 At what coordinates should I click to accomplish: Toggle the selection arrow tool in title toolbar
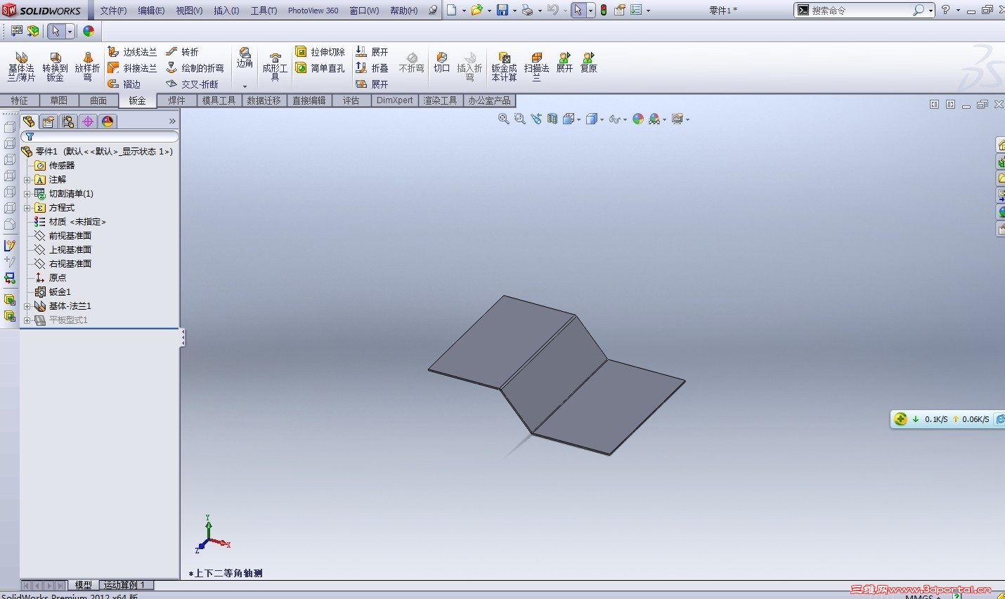coord(578,11)
